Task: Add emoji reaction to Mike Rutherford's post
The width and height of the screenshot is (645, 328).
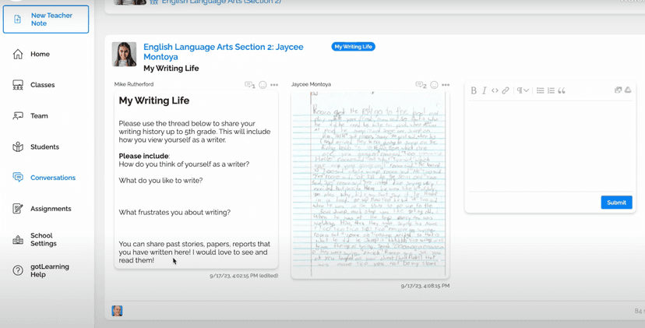Action: point(263,85)
